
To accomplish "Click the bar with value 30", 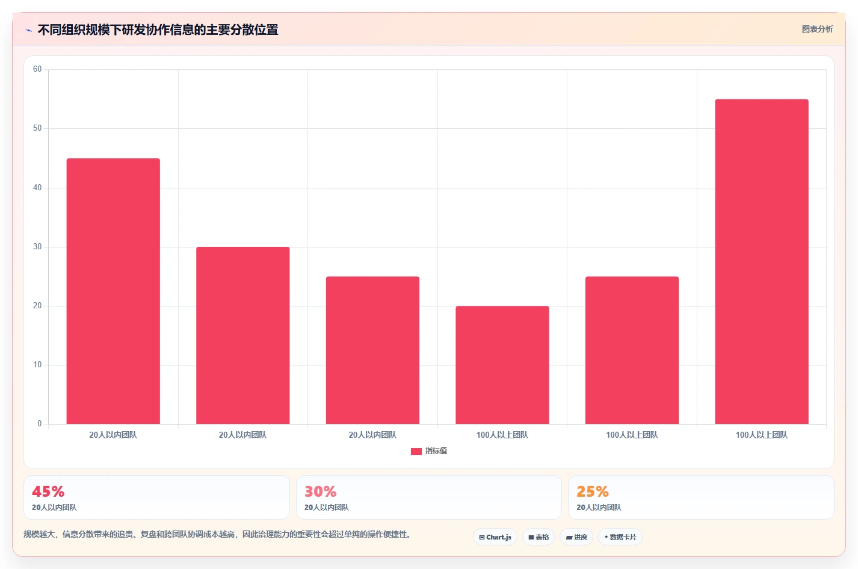I will pyautogui.click(x=243, y=335).
